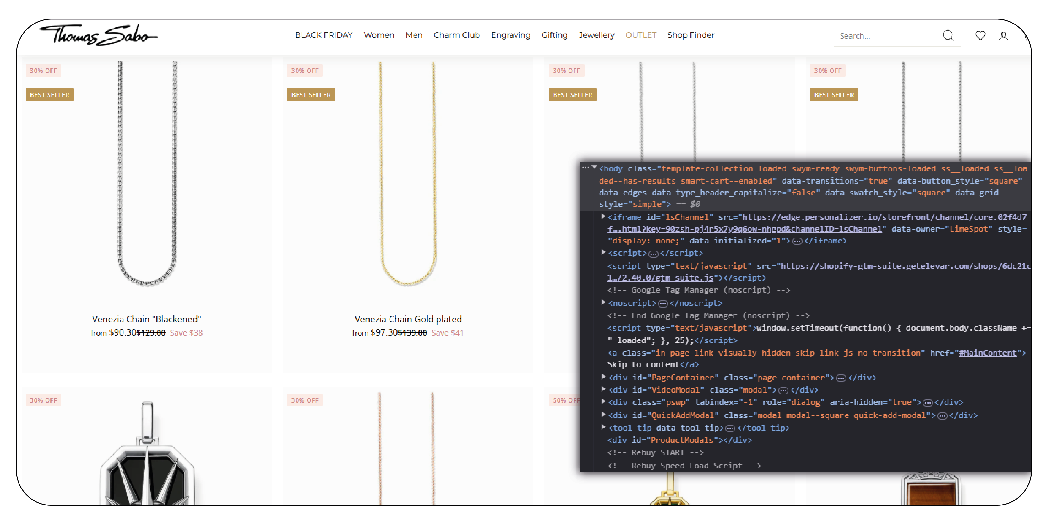Viewport: 1046px width, 518px height.
Task: Expand the pswp dialog div arrow
Action: tap(603, 402)
